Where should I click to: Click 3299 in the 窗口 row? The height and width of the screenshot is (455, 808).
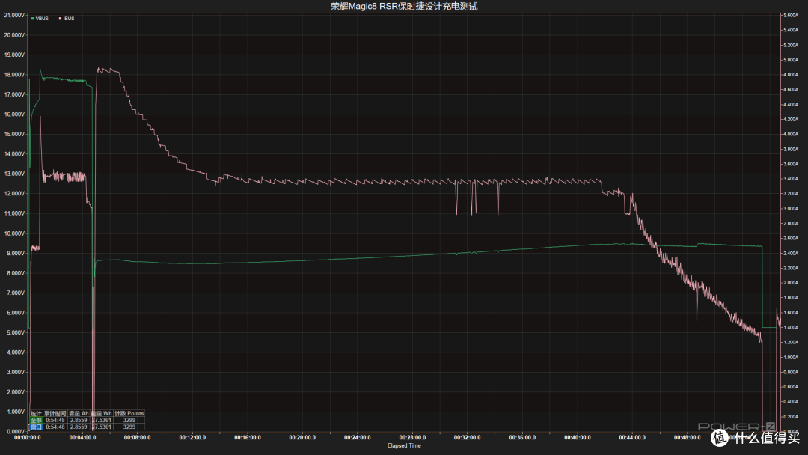point(129,427)
